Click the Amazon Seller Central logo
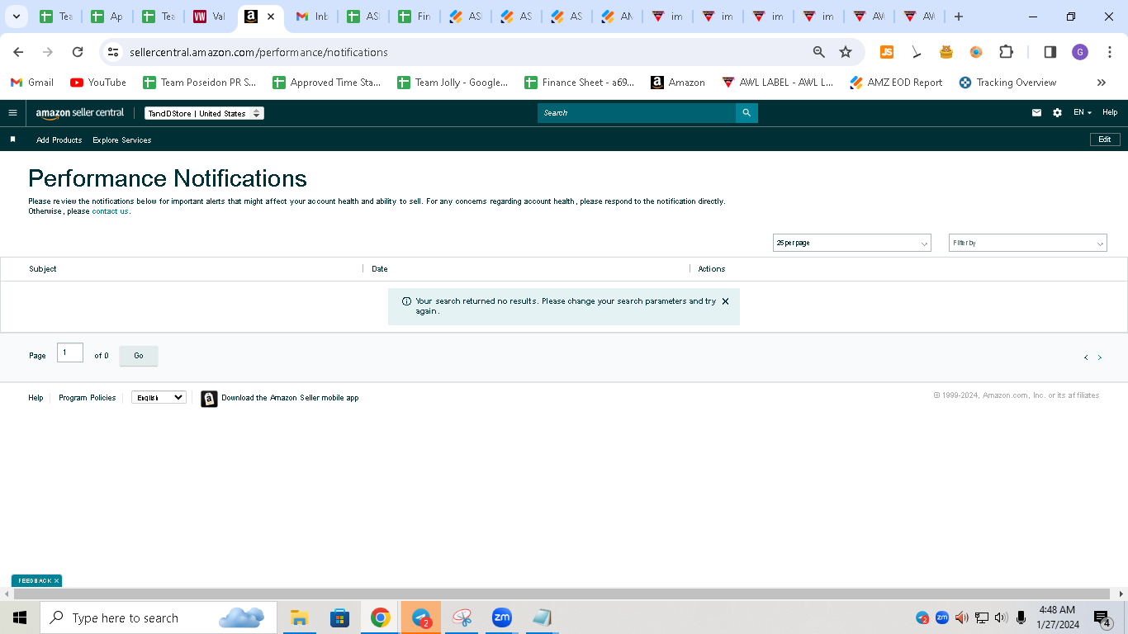 point(80,113)
